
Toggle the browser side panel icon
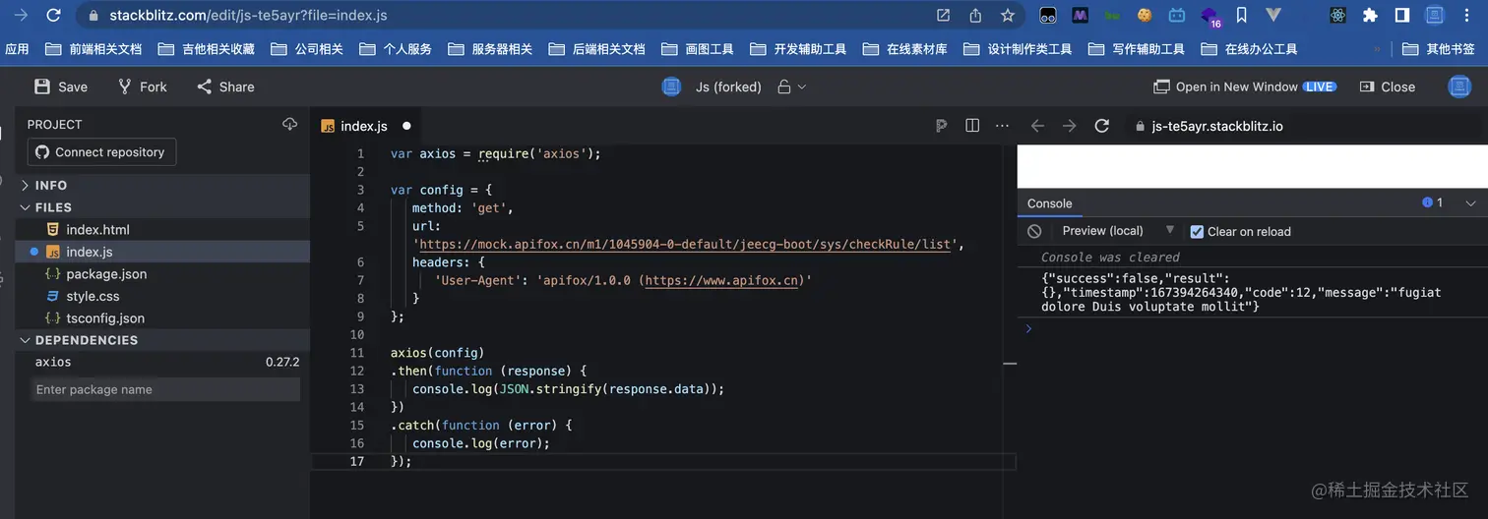(x=1402, y=16)
